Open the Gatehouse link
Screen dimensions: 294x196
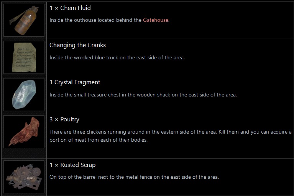pos(156,20)
